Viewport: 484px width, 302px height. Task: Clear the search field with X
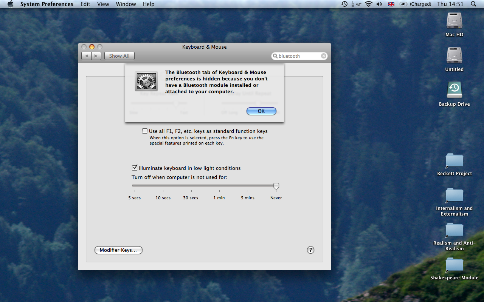[x=324, y=56]
